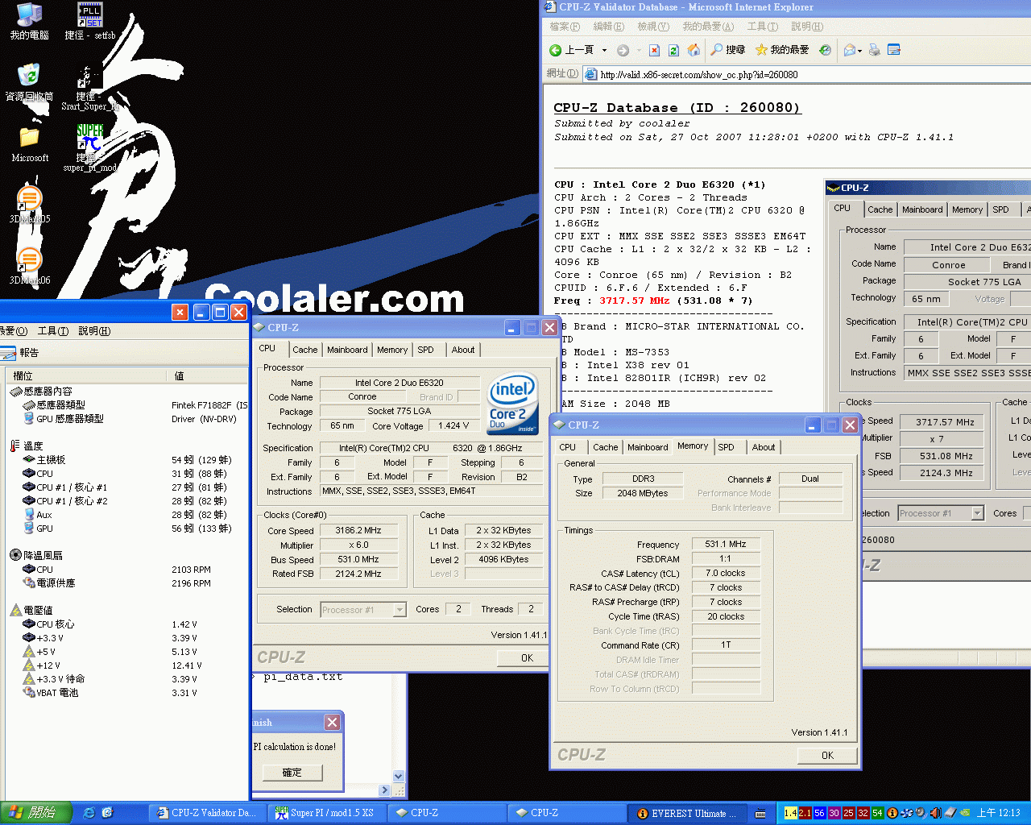The width and height of the screenshot is (1031, 825).
Task: Switch to SPD tab in CPU-Z Memory window
Action: coord(727,447)
